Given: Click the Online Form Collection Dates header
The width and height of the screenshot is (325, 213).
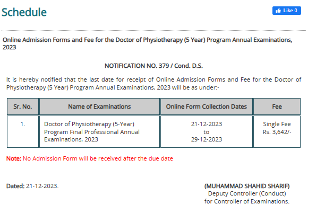Looking at the screenshot, I should click(206, 106).
